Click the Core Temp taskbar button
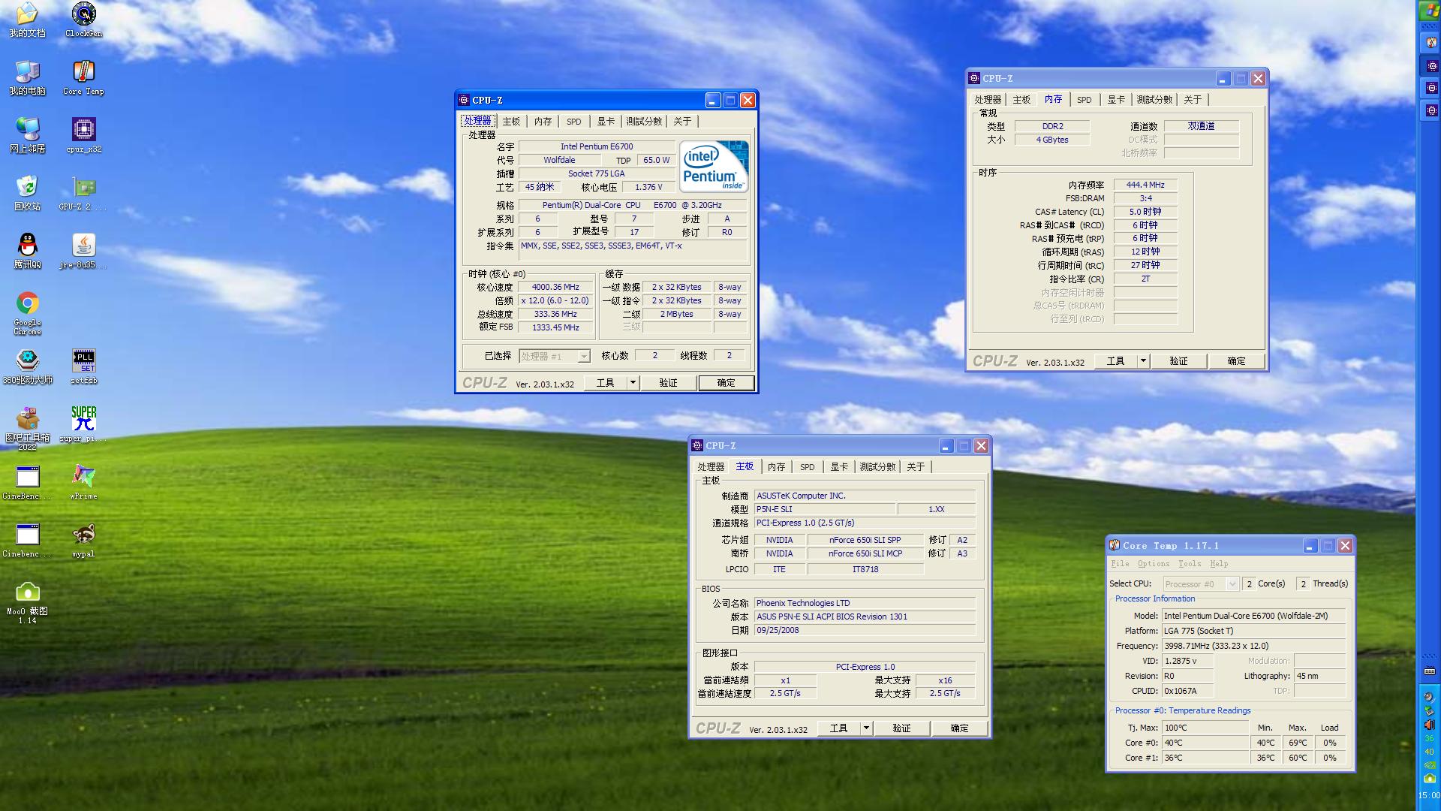 click(x=1431, y=43)
